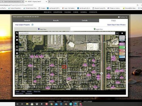
Task: Open a new browser tab with plus
Action: pos(49,1)
